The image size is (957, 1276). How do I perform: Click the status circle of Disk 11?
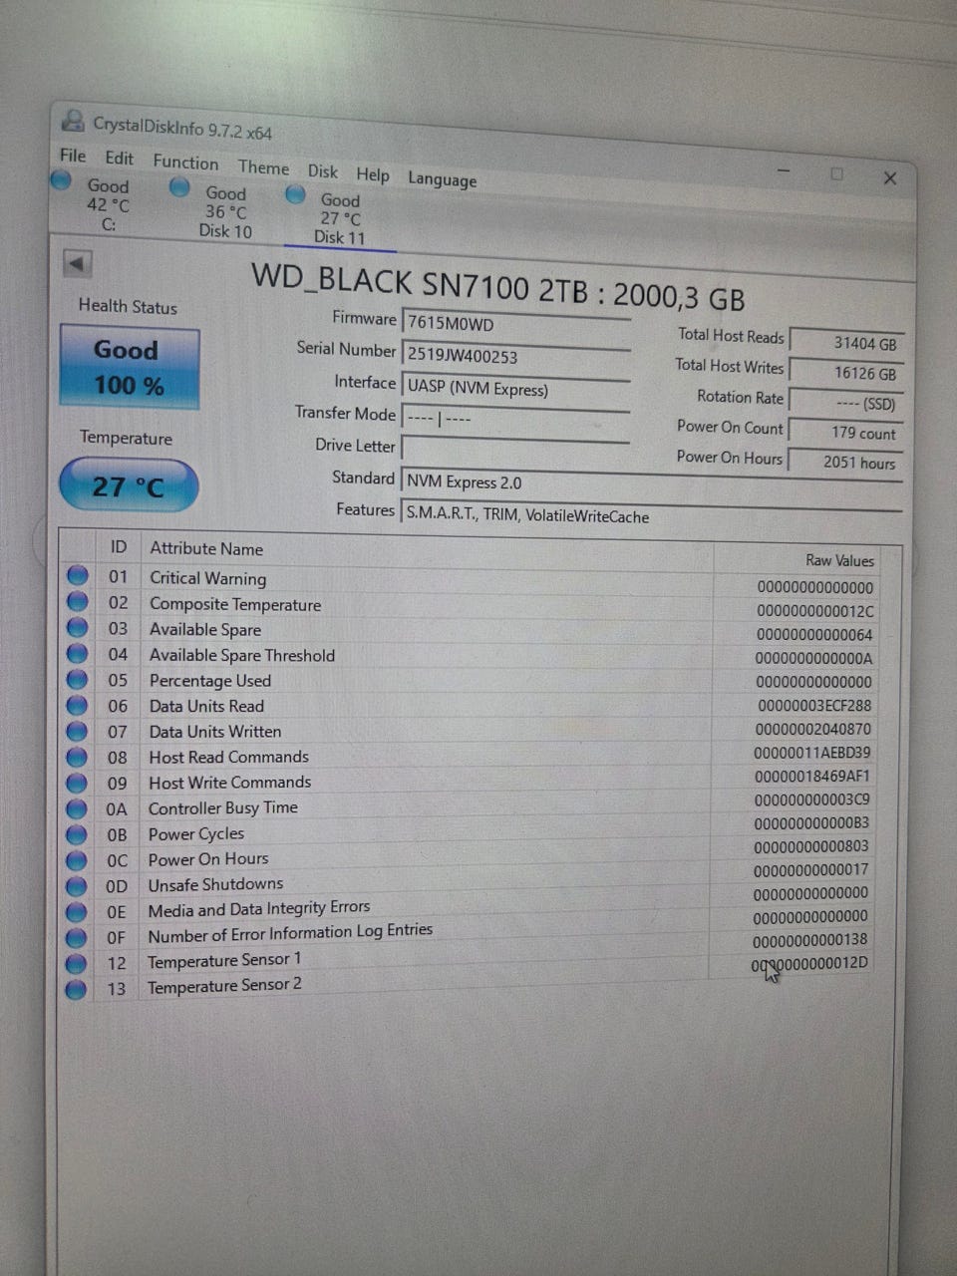pos(295,194)
